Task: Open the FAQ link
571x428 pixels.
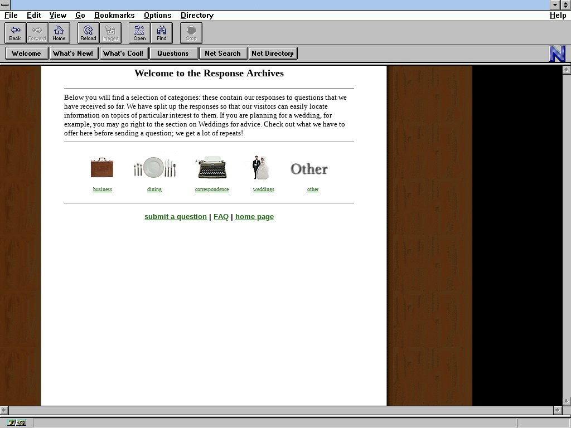Action: 221,217
